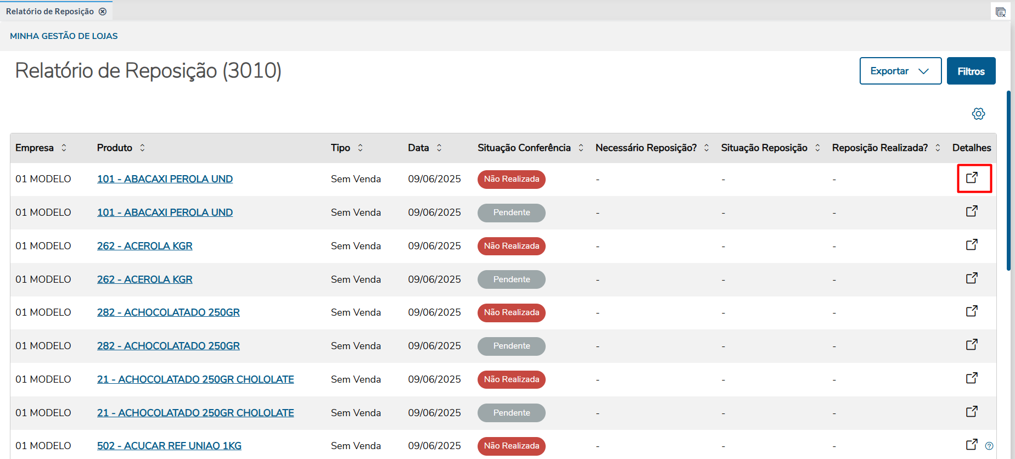This screenshot has width=1015, height=459.
Task: Click the vertical page scrollbar
Action: click(1008, 181)
